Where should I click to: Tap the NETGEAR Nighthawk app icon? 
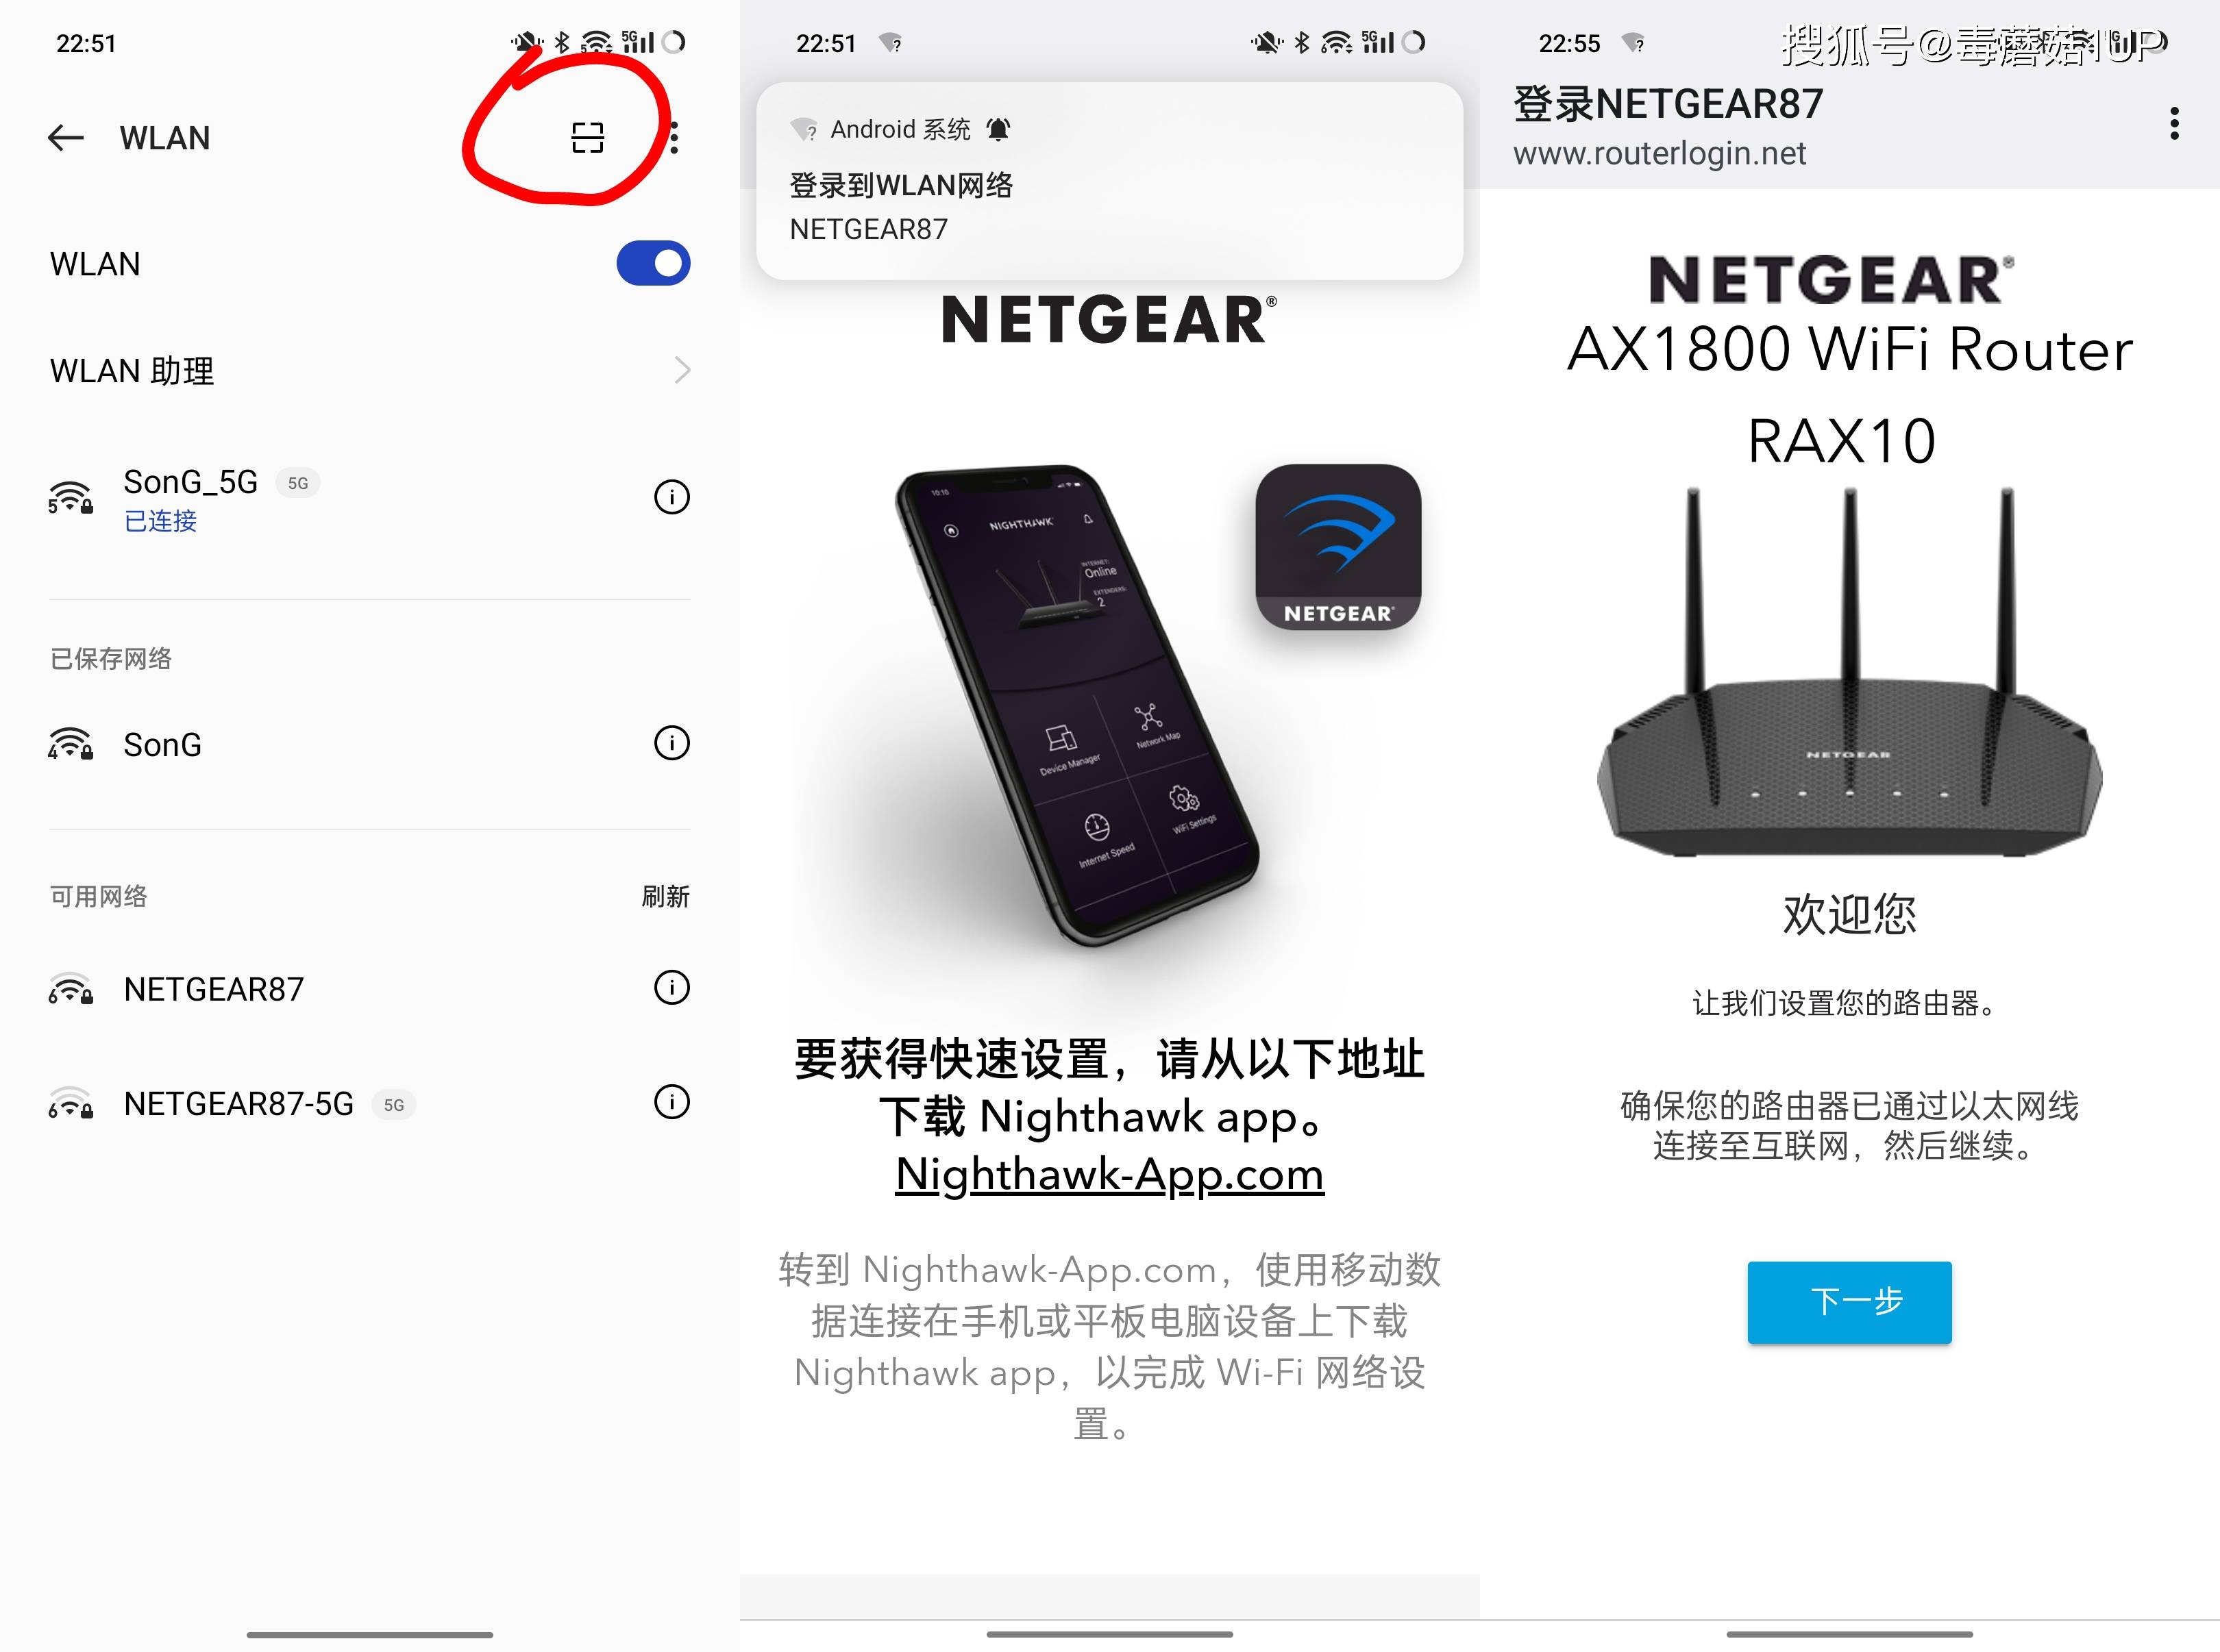point(1337,547)
